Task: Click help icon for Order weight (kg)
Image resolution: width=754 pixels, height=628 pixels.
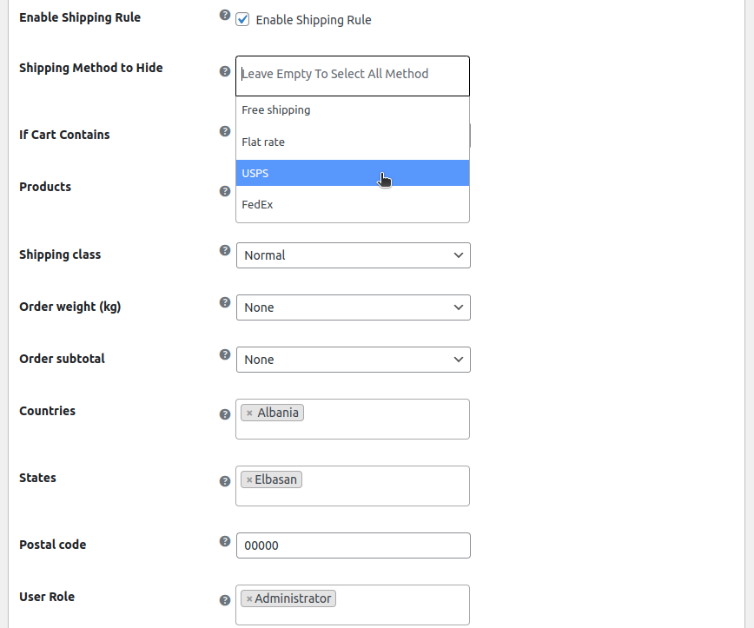Action: pyautogui.click(x=225, y=302)
